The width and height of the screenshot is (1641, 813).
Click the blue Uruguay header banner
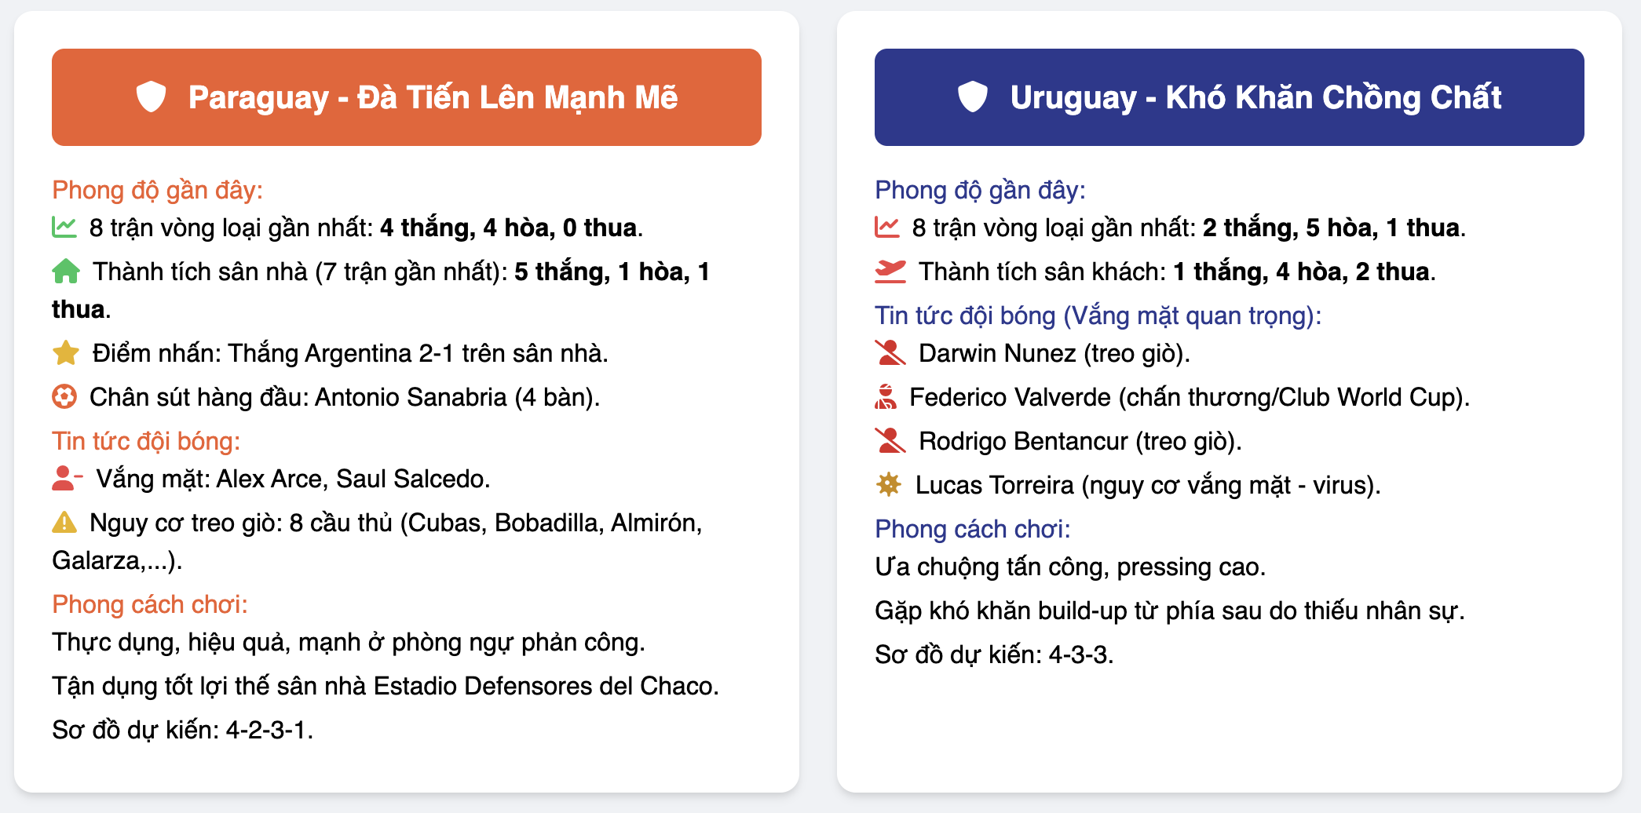tap(1230, 97)
